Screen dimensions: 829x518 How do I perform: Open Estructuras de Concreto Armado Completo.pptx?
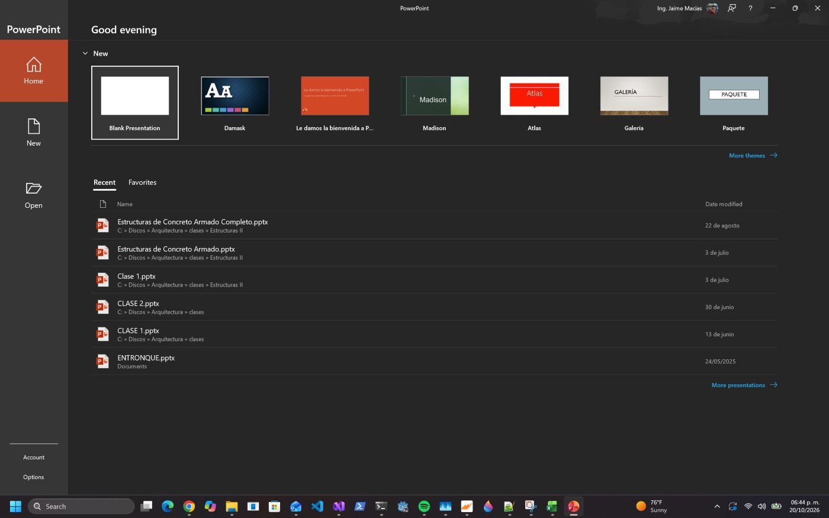click(x=435, y=226)
